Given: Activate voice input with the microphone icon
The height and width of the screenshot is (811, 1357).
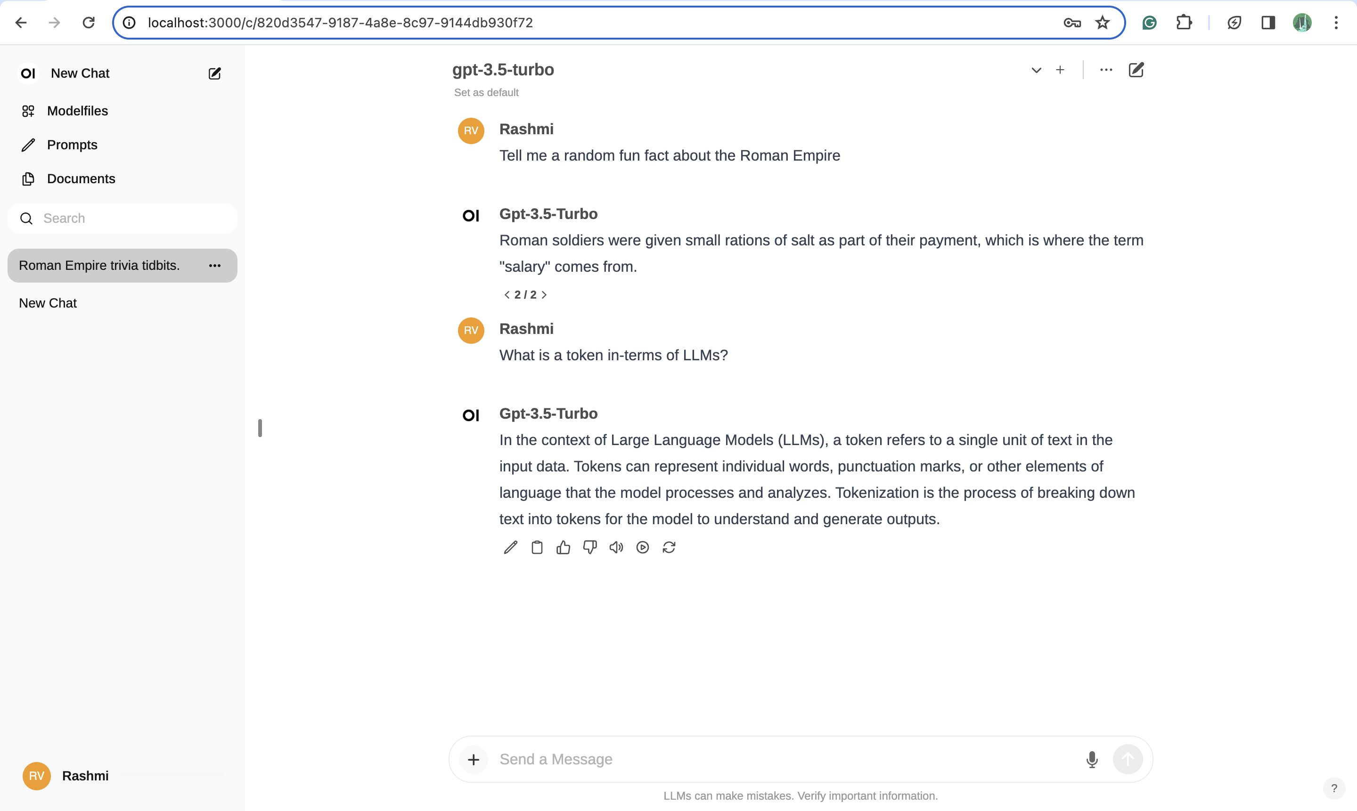Looking at the screenshot, I should 1092,759.
